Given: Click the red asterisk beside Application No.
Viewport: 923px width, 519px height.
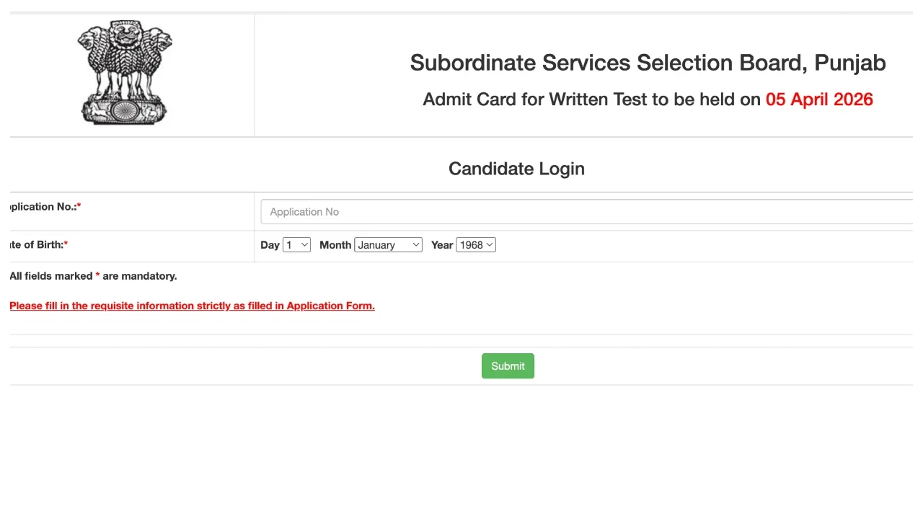Looking at the screenshot, I should 79,207.
